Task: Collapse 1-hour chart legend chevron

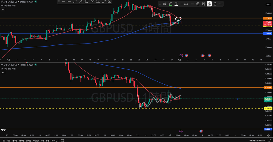Action: pyautogui.click(x=3, y=72)
